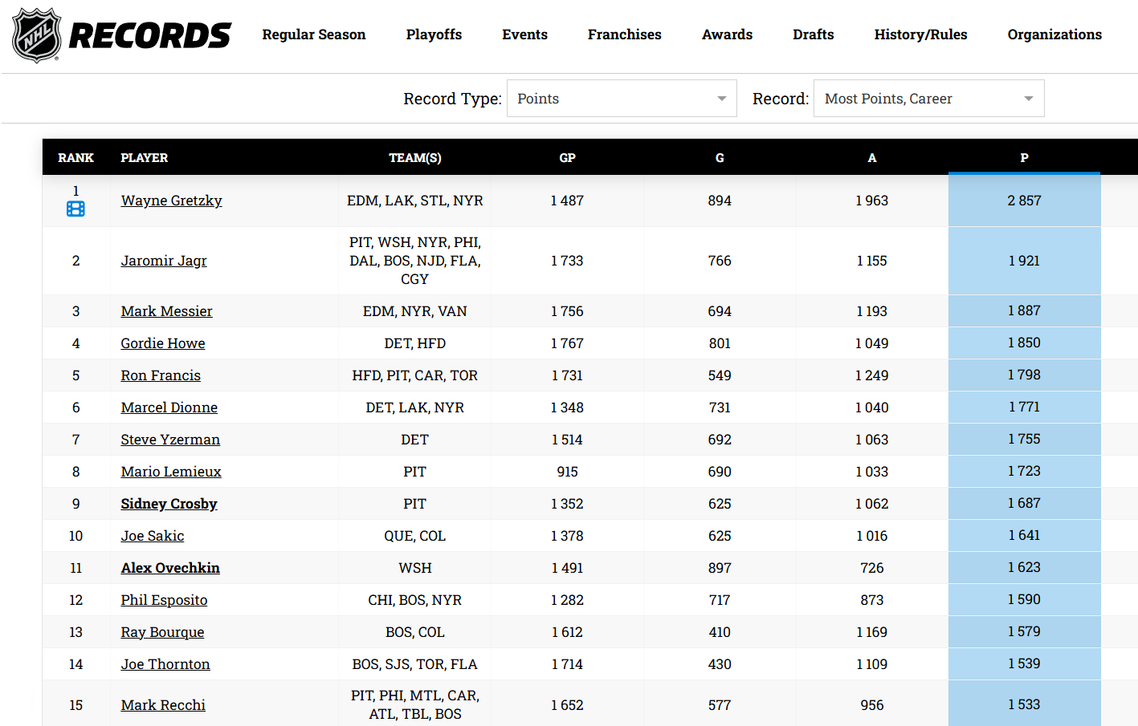Screen dimensions: 1138x726
Task: Select Recchi's points value 1 533
Action: 1024,704
